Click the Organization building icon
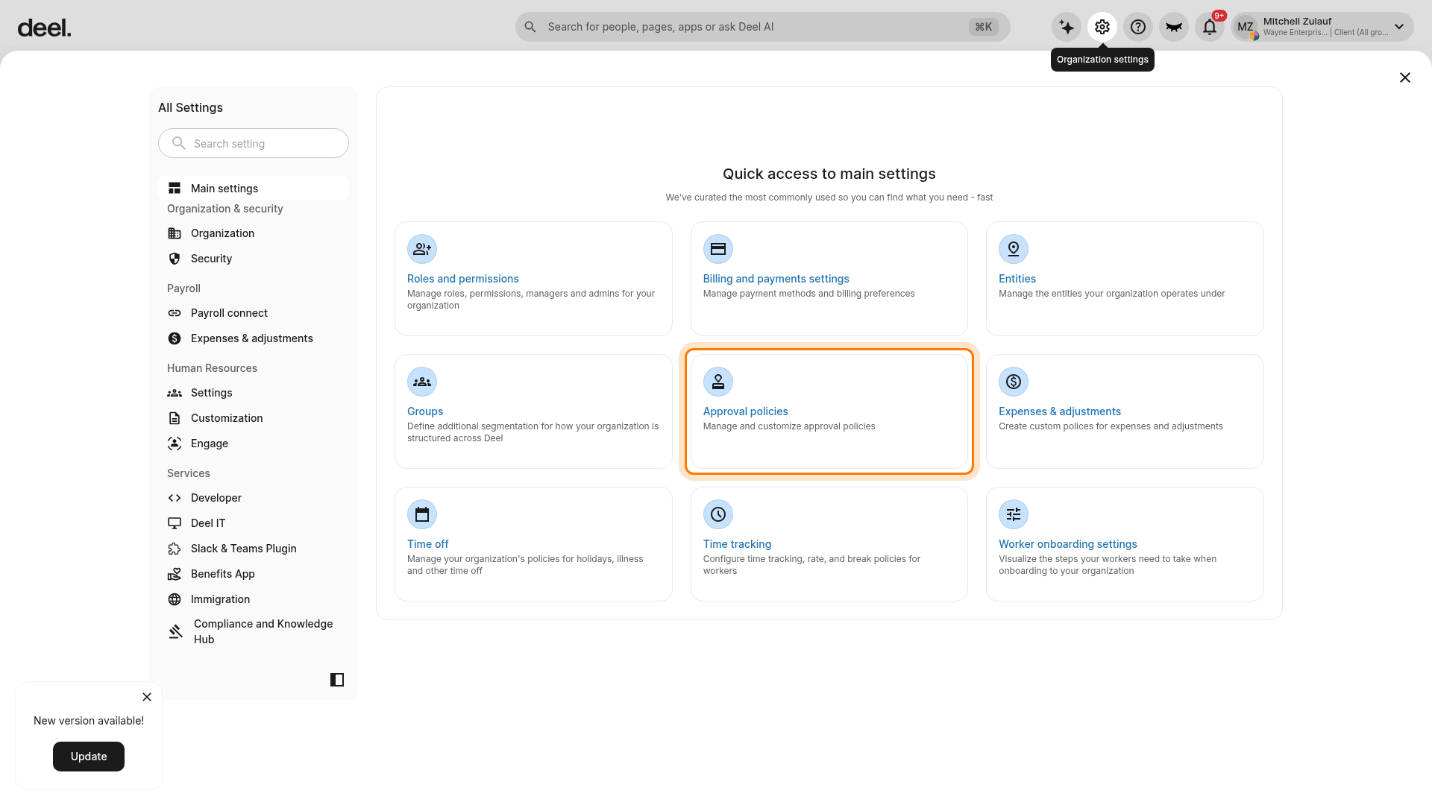This screenshot has height=805, width=1432. (175, 233)
